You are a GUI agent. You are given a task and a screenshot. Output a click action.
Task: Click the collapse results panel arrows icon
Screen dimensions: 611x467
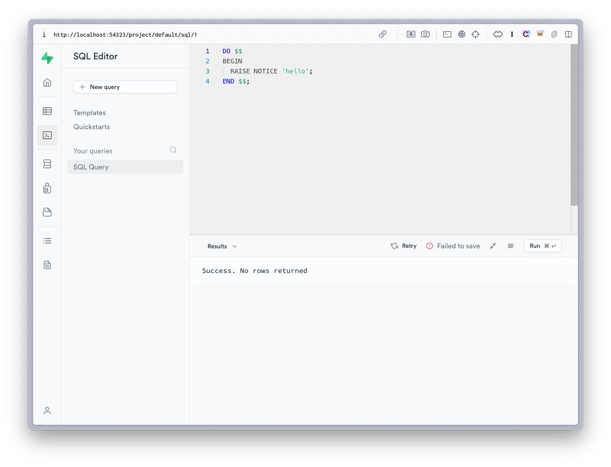click(x=493, y=246)
